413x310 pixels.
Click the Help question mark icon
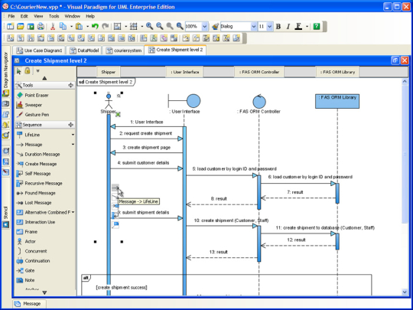[x=317, y=26]
